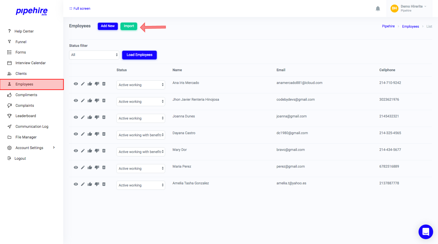This screenshot has width=438, height=244.
Task: Click the Import button
Action: click(129, 26)
